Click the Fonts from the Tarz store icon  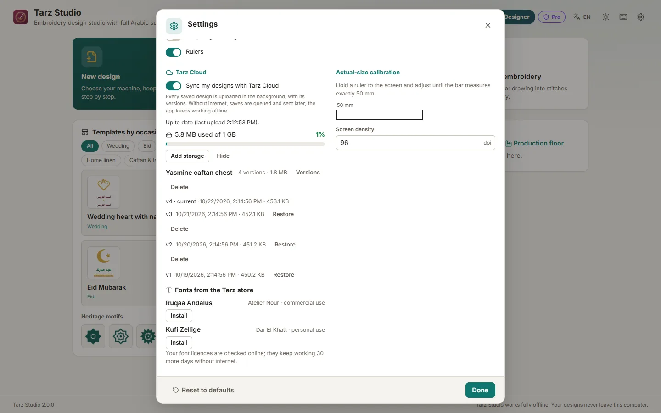coord(169,290)
